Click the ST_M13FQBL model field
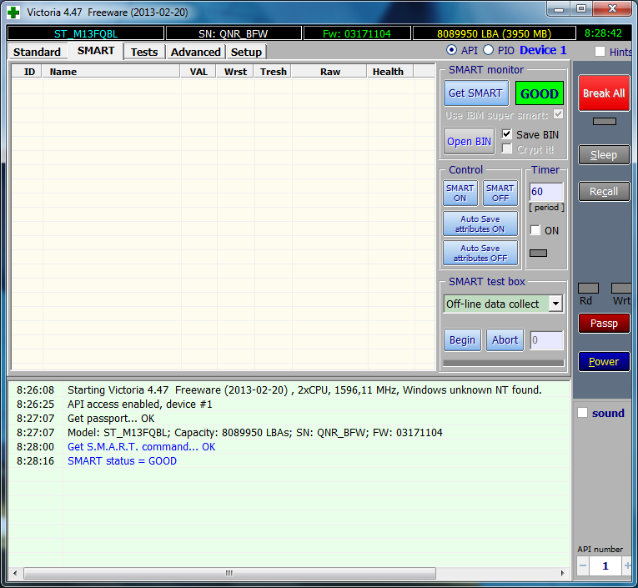 [86, 33]
